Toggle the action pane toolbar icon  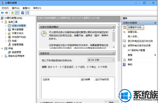27,13
